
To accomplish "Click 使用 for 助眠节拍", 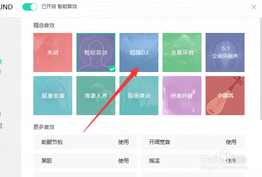I will tap(123, 142).
